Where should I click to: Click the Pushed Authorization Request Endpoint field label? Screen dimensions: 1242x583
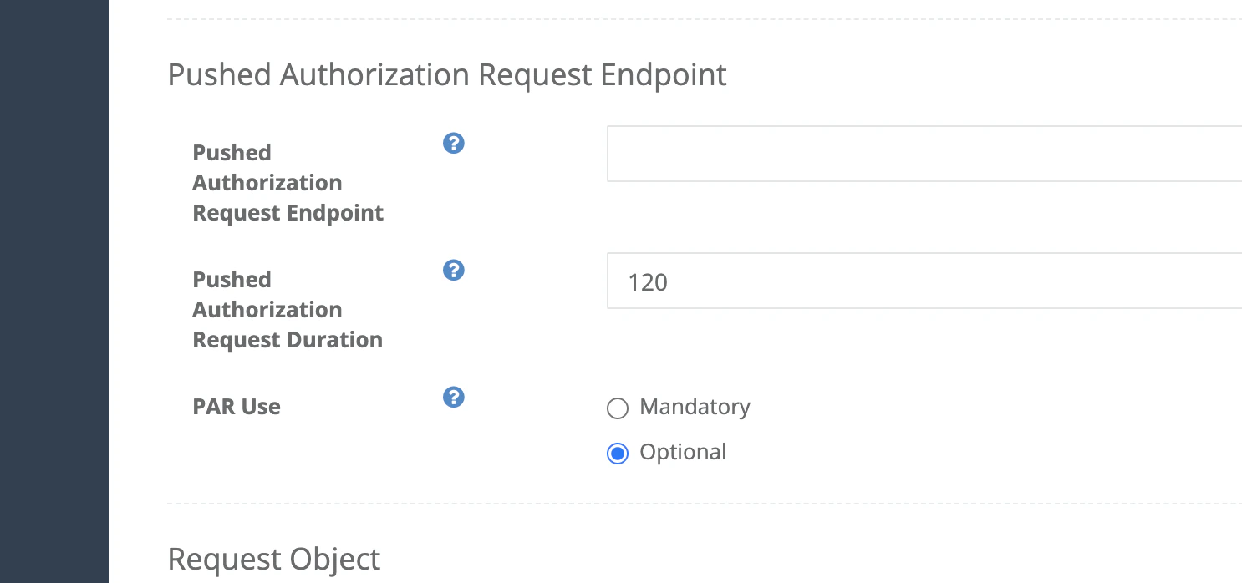click(288, 183)
